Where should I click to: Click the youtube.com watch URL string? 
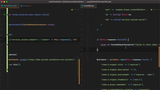coord(51,59)
